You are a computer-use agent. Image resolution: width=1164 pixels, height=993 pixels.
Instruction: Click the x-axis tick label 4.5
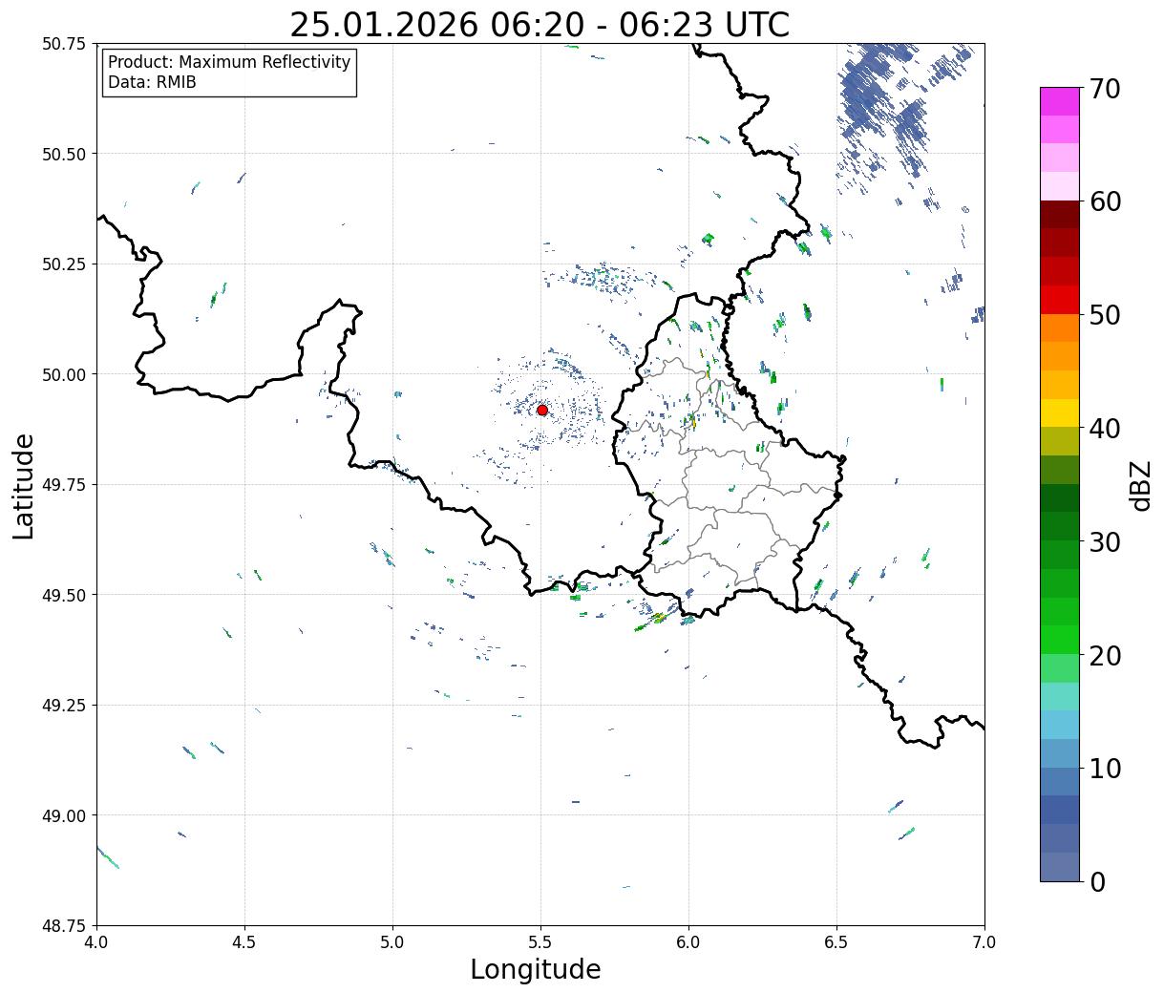[244, 942]
